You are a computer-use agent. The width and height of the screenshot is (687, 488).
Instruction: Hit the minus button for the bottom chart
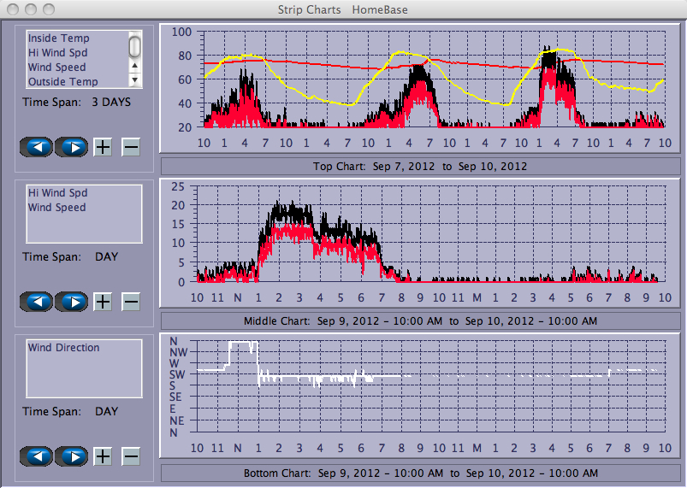[131, 456]
